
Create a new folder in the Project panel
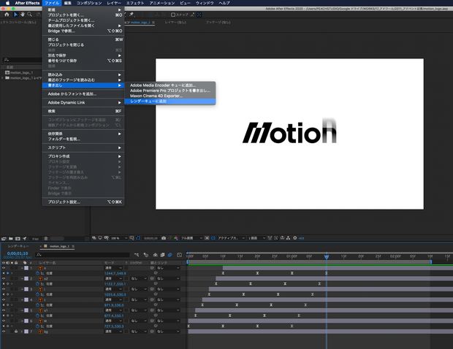11,239
